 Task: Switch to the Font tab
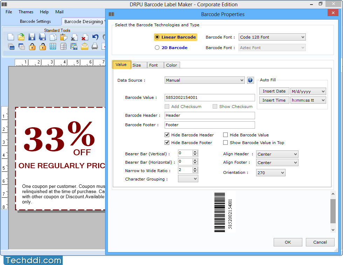[155, 65]
